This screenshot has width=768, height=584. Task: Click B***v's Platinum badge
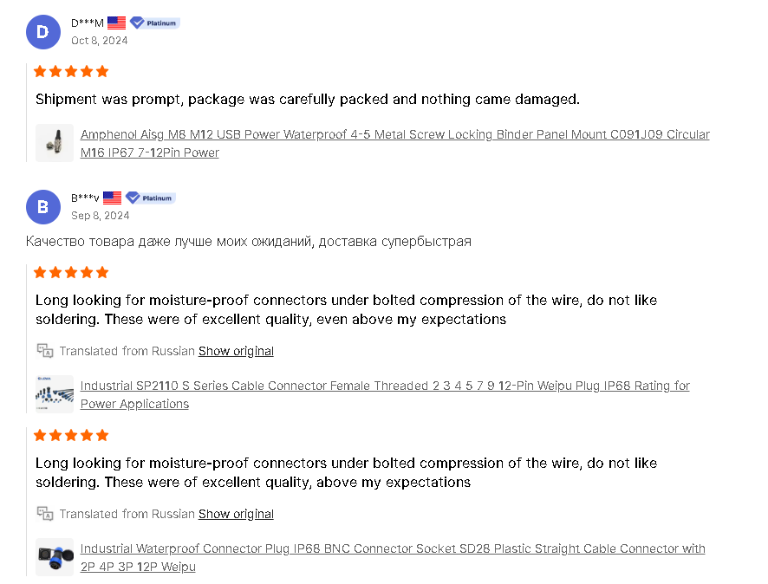[151, 198]
